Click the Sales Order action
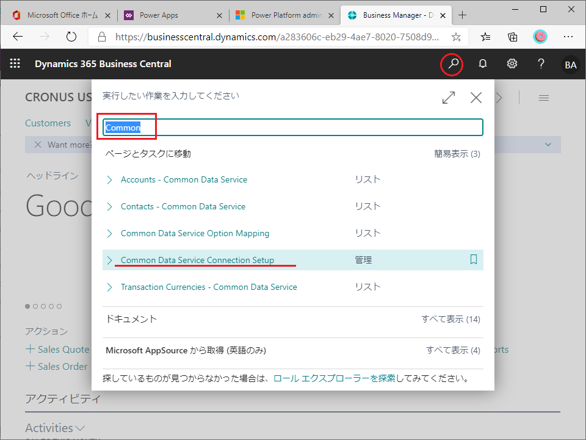Image resolution: width=586 pixels, height=440 pixels. 56,366
